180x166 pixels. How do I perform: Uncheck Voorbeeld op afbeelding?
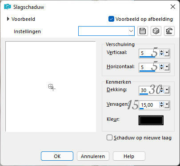coord(111,19)
